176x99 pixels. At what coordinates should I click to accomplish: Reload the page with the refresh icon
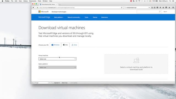click(x=122, y=7)
